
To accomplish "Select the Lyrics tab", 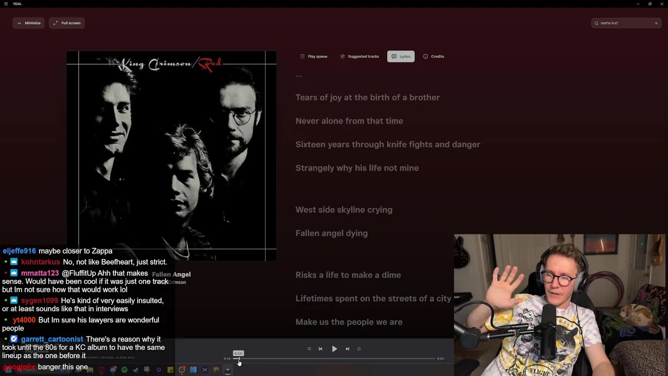I will pyautogui.click(x=401, y=56).
